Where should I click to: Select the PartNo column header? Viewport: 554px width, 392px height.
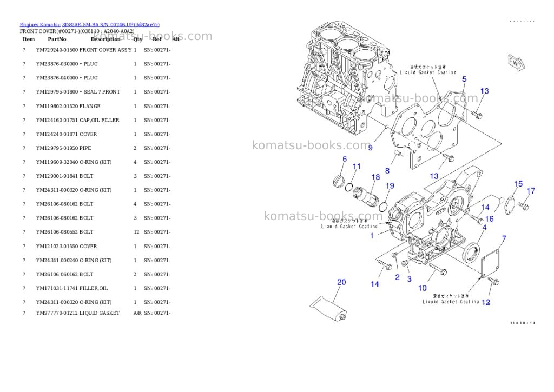pos(57,39)
